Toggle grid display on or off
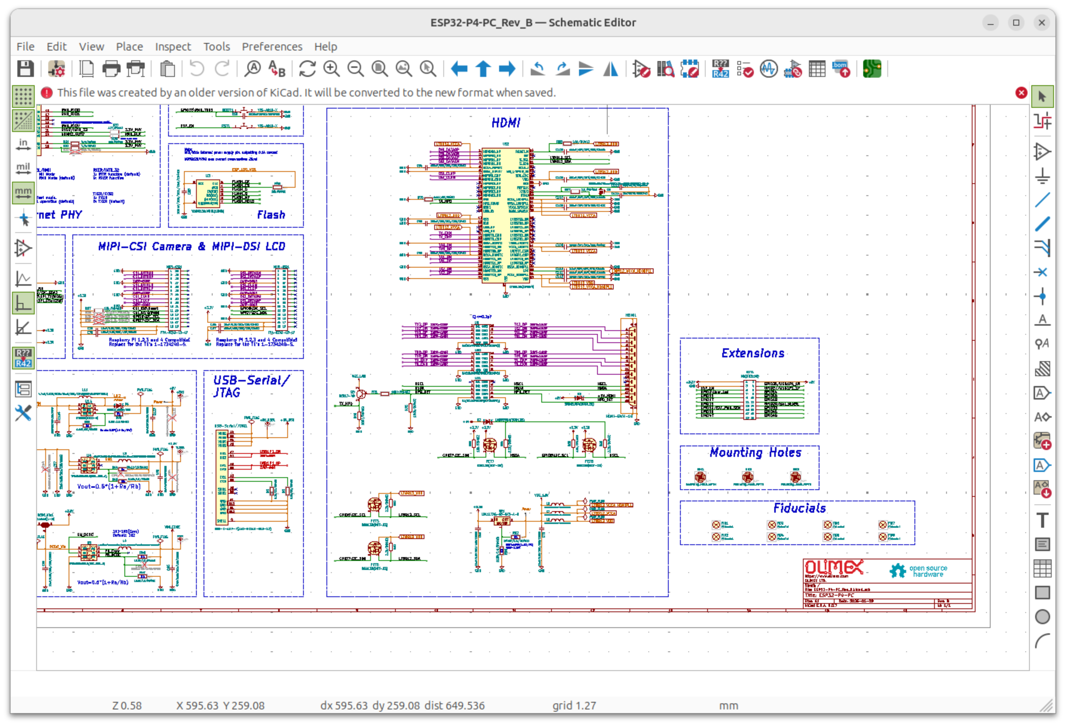Screen dimensions: 1066x726 [23, 96]
